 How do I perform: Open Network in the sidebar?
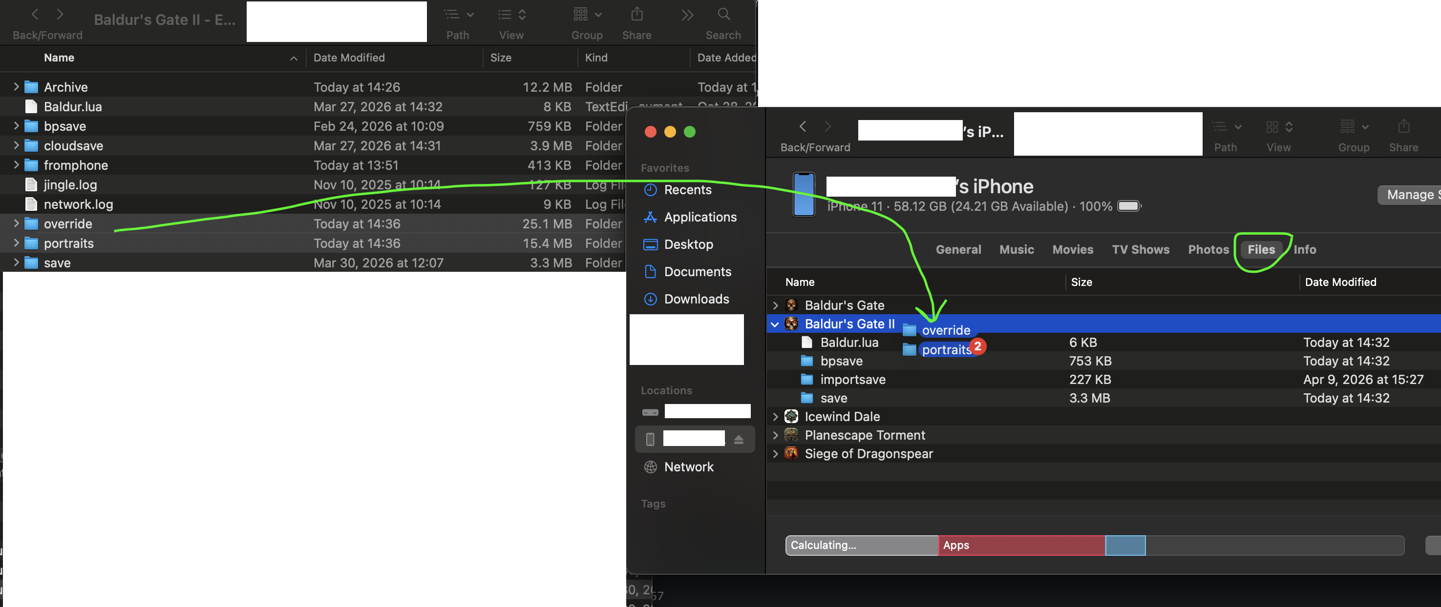(688, 467)
